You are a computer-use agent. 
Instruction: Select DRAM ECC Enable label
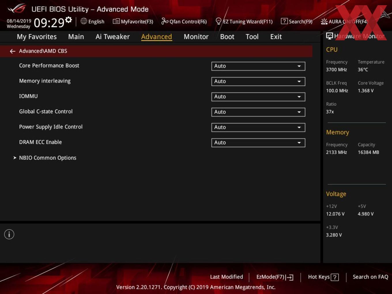coord(40,142)
